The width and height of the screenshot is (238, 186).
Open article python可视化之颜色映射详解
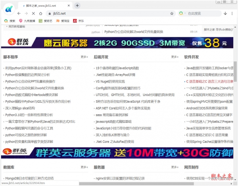tap(26, 135)
